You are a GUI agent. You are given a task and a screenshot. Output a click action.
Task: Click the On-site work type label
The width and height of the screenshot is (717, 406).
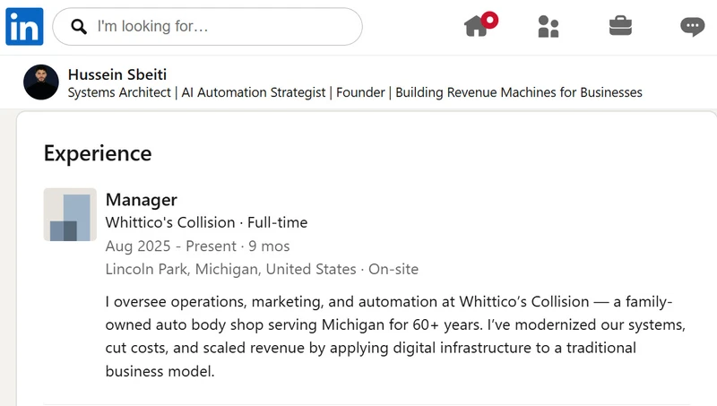[x=393, y=269]
